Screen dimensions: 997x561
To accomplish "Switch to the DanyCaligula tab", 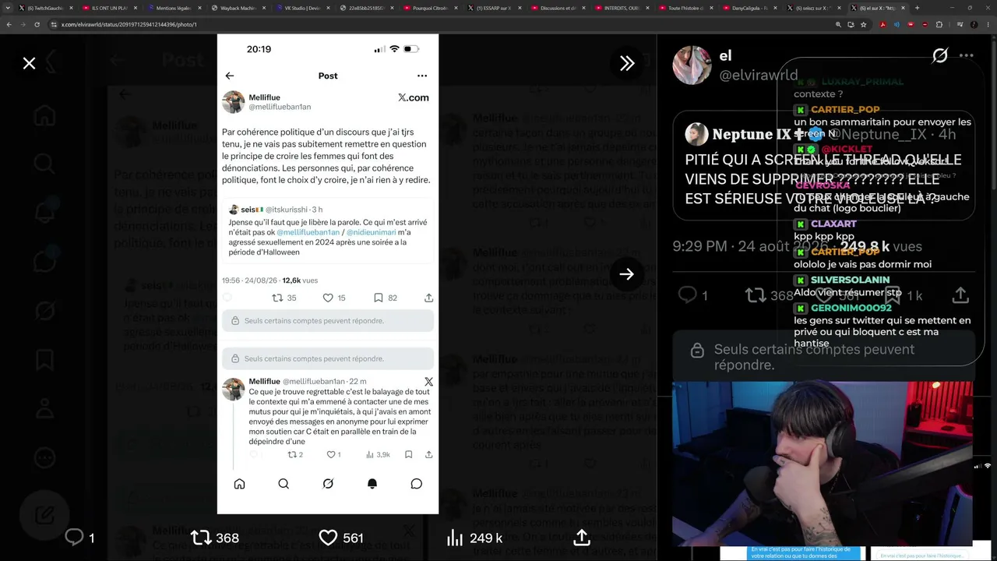I will pyautogui.click(x=749, y=8).
